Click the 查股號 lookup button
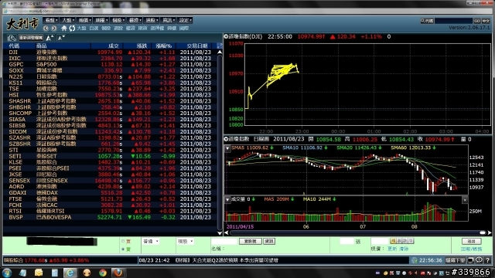 (x=250, y=242)
